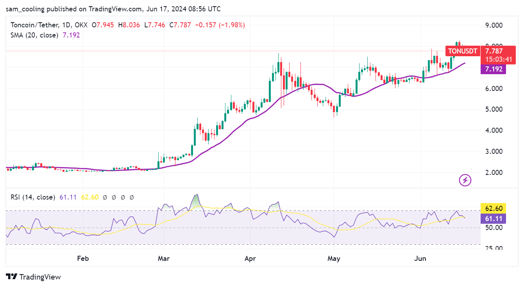Click the 25.00 RSI axis label

tap(494, 248)
